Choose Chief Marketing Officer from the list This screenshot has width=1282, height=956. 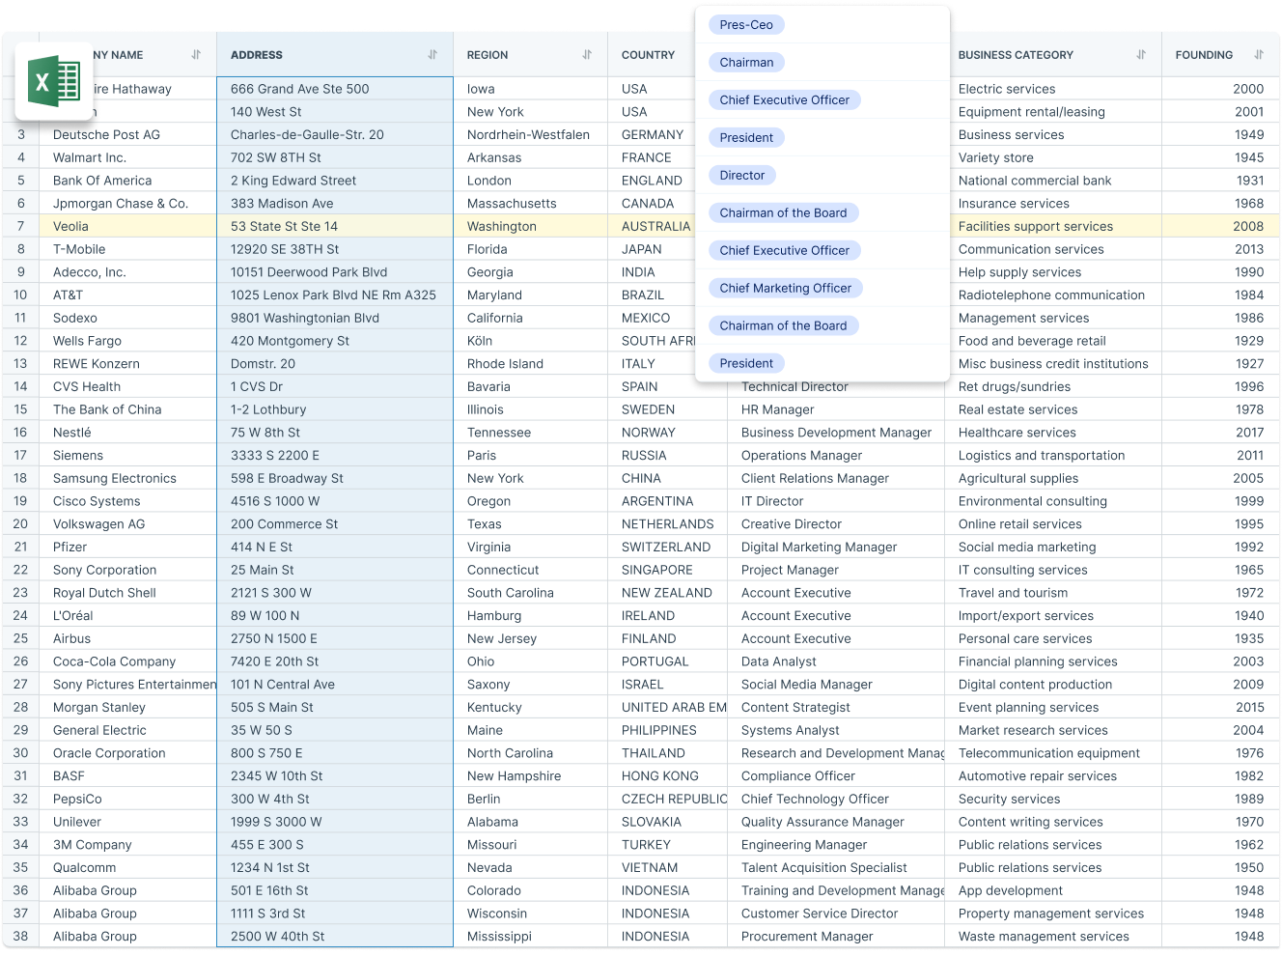coord(785,288)
